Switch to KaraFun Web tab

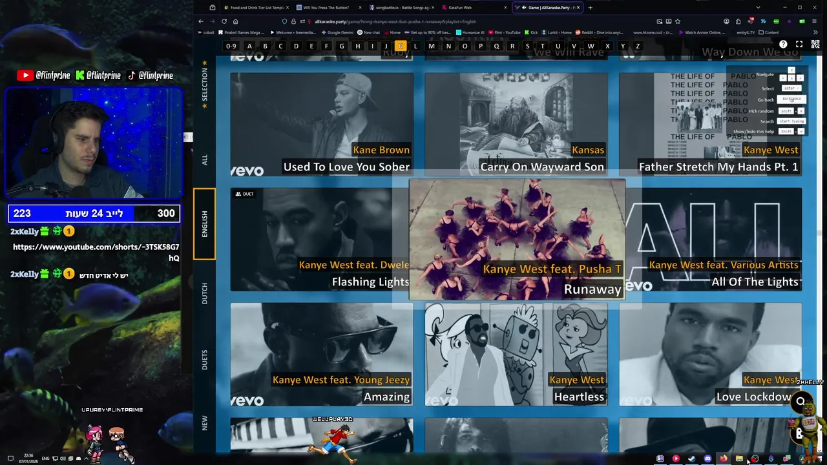pos(476,8)
